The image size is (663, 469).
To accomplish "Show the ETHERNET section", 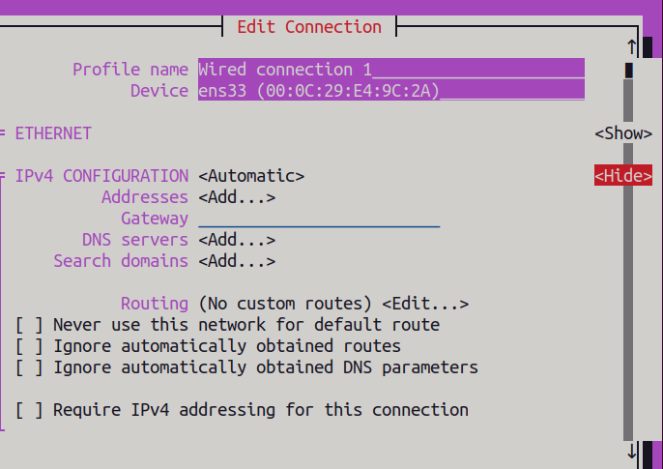I will tap(623, 133).
